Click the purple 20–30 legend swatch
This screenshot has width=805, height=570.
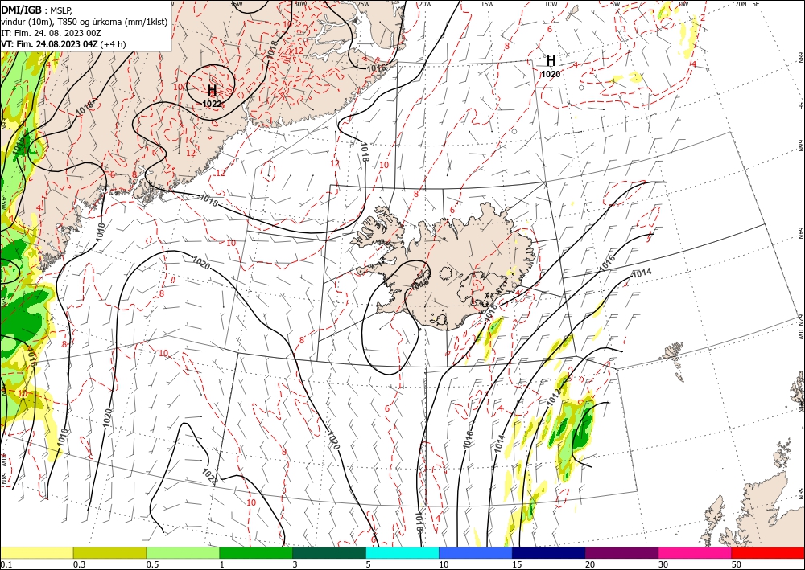click(621, 552)
